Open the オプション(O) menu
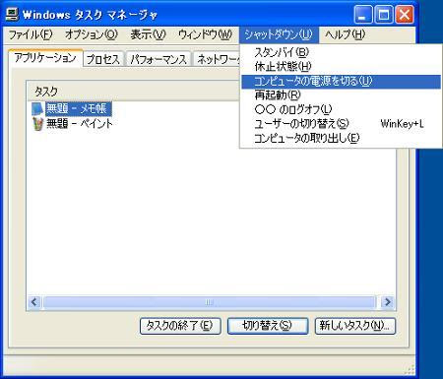Screen dimensions: 443x379 pos(92,34)
